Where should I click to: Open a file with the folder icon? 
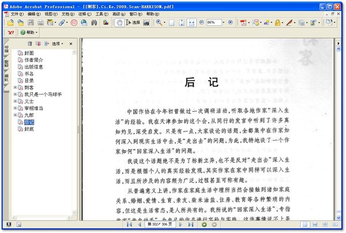pos(10,22)
